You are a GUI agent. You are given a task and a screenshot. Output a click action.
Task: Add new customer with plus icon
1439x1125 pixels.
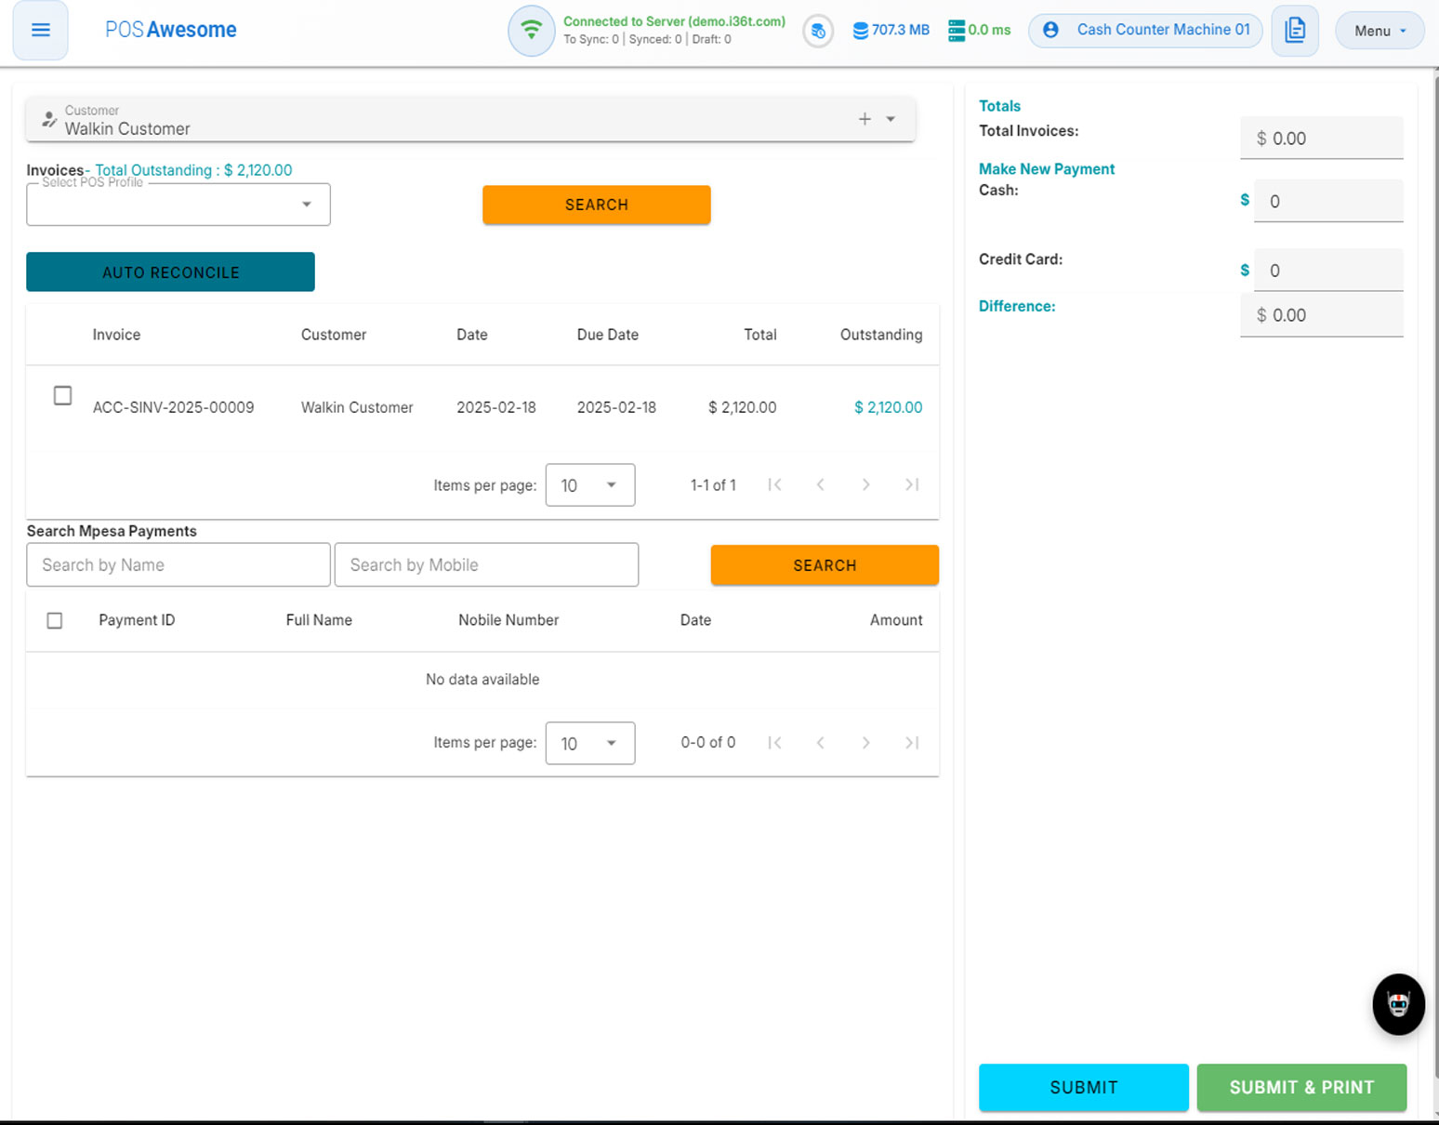coord(865,119)
